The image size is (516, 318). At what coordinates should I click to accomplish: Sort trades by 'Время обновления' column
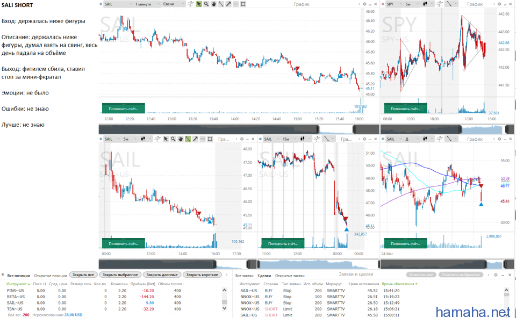(x=399, y=284)
